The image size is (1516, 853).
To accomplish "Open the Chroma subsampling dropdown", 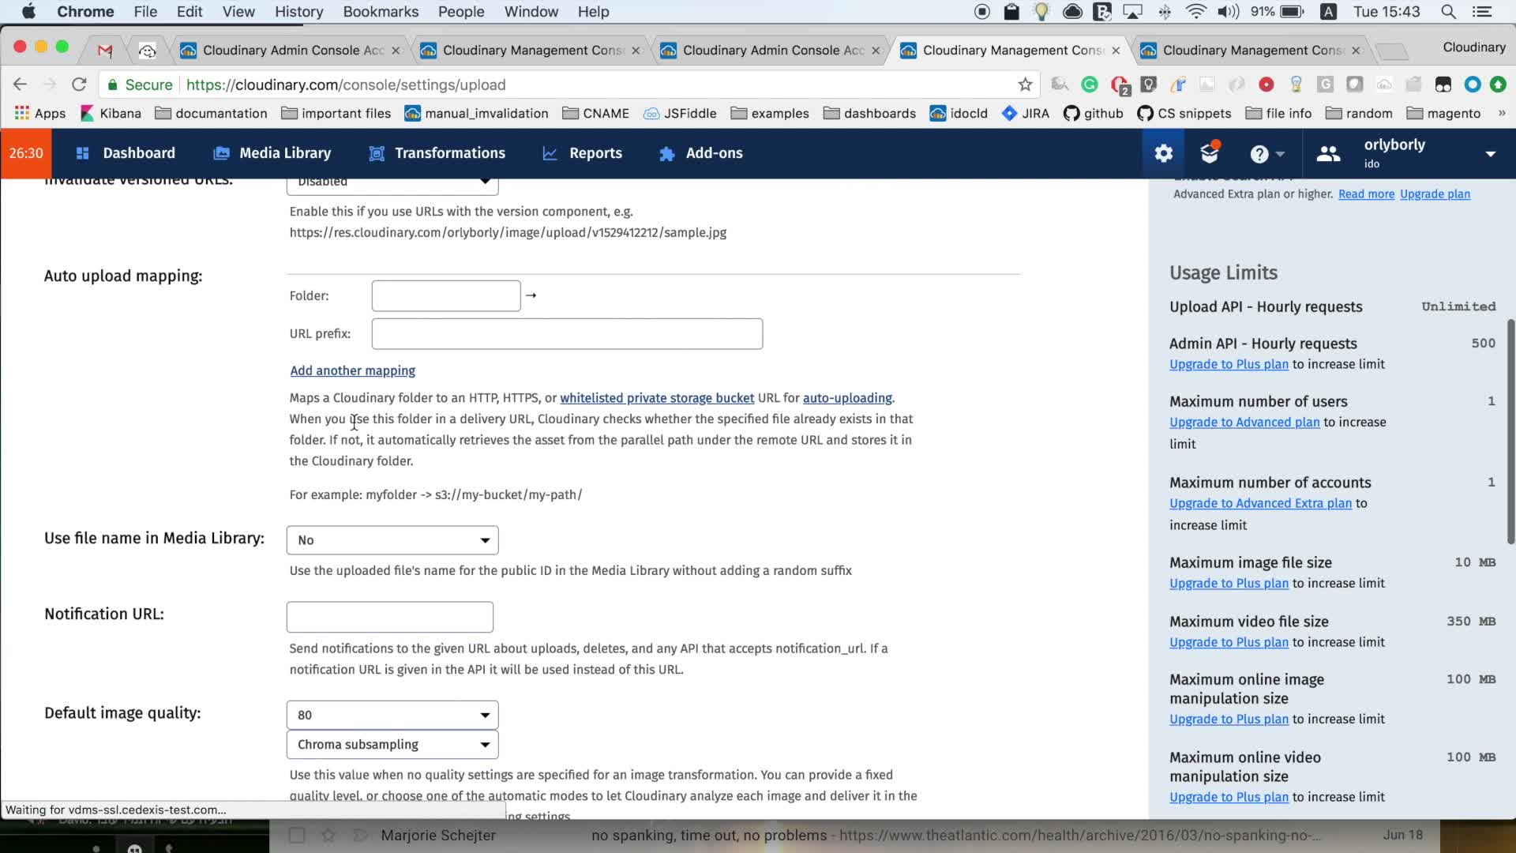I will [x=392, y=744].
